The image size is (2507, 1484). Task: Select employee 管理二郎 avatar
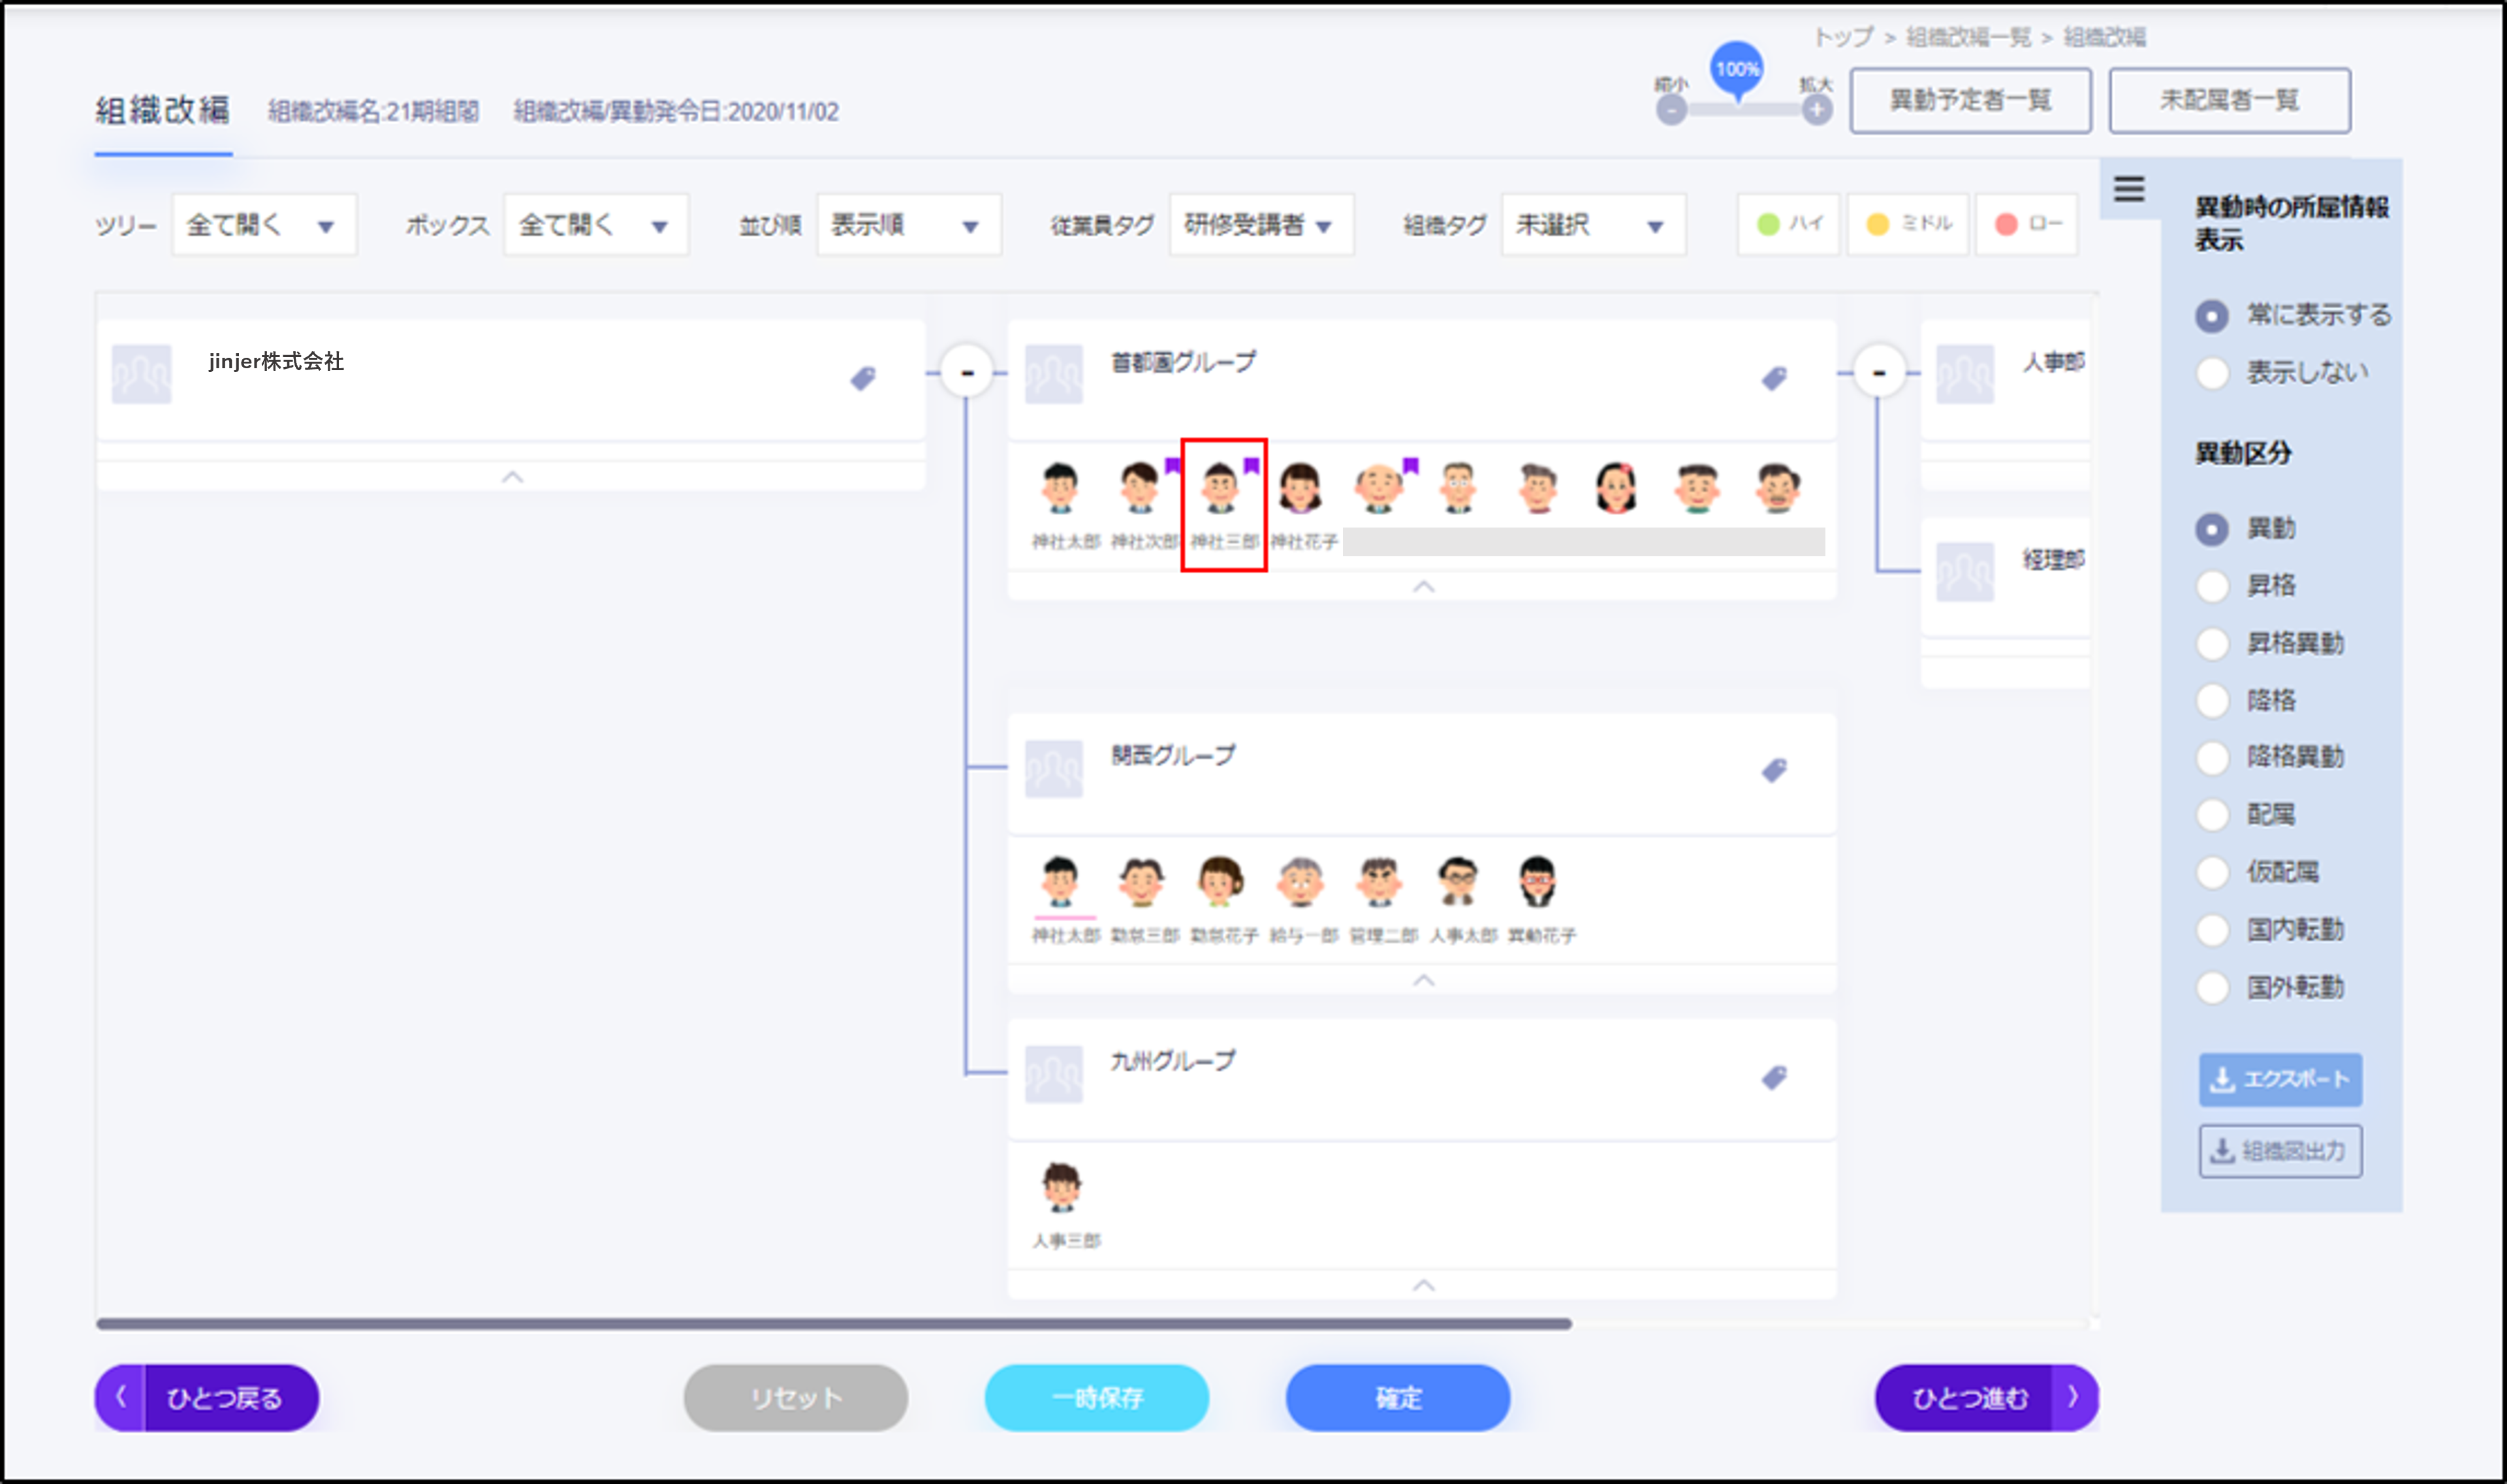(1379, 881)
